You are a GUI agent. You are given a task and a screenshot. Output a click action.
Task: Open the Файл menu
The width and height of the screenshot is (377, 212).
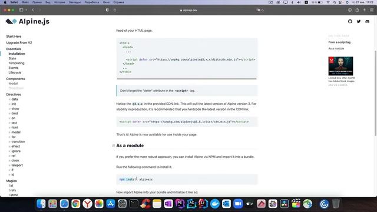[25, 2]
